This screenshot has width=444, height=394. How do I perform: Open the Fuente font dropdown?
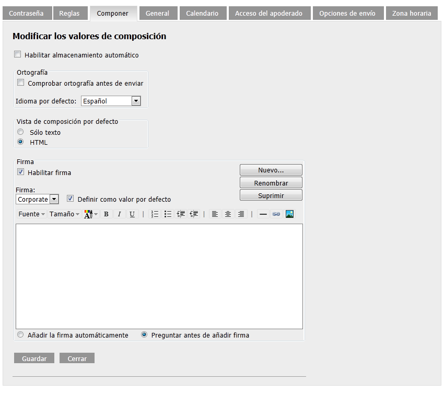pyautogui.click(x=31, y=214)
